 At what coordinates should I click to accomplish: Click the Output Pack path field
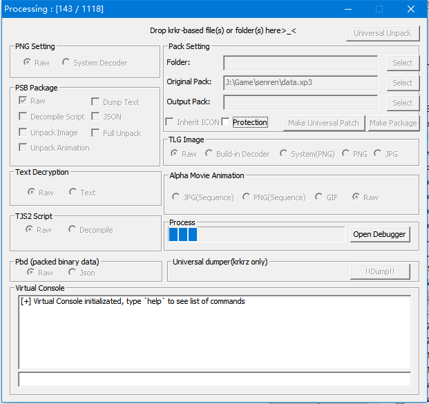pos(301,103)
